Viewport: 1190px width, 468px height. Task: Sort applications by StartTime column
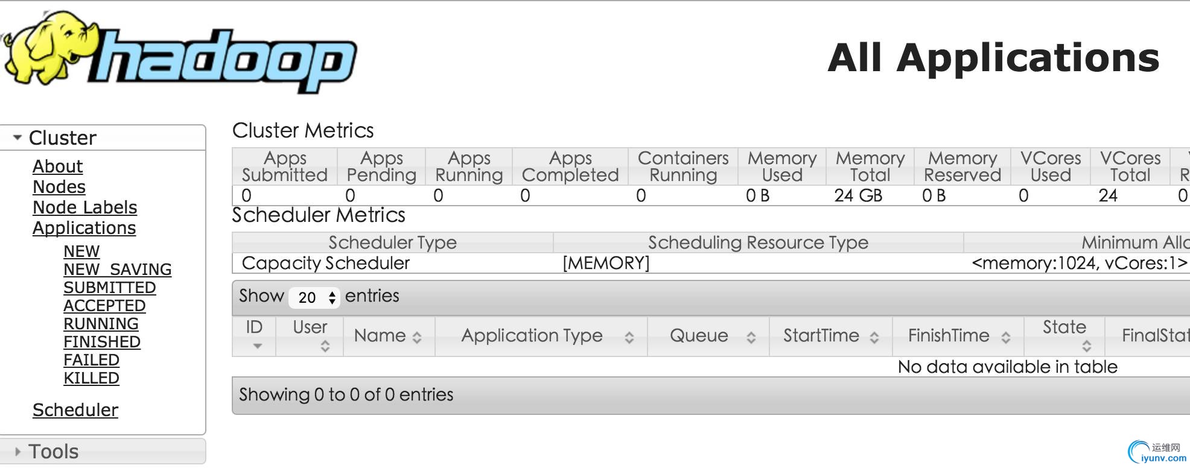(x=874, y=337)
